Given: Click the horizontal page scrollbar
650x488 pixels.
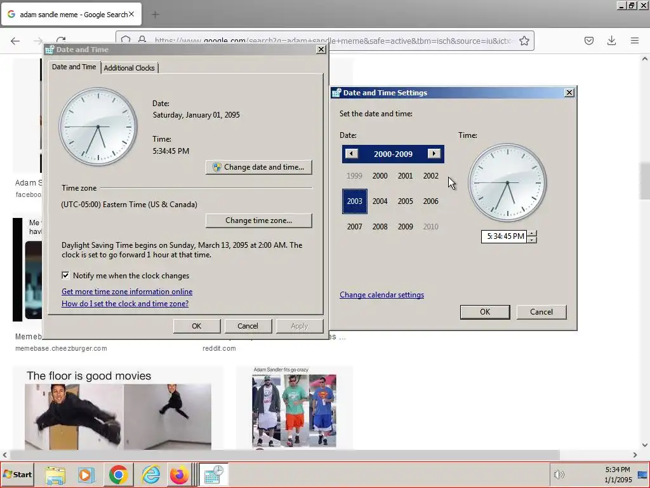Looking at the screenshot, I should pos(284,455).
